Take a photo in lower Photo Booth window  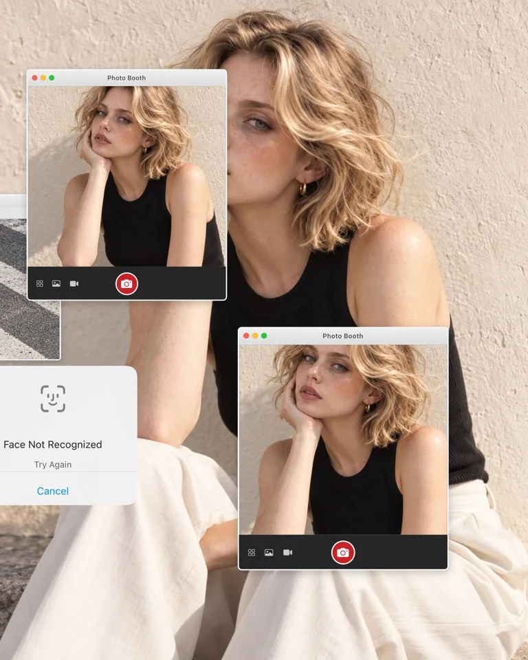[x=343, y=552]
